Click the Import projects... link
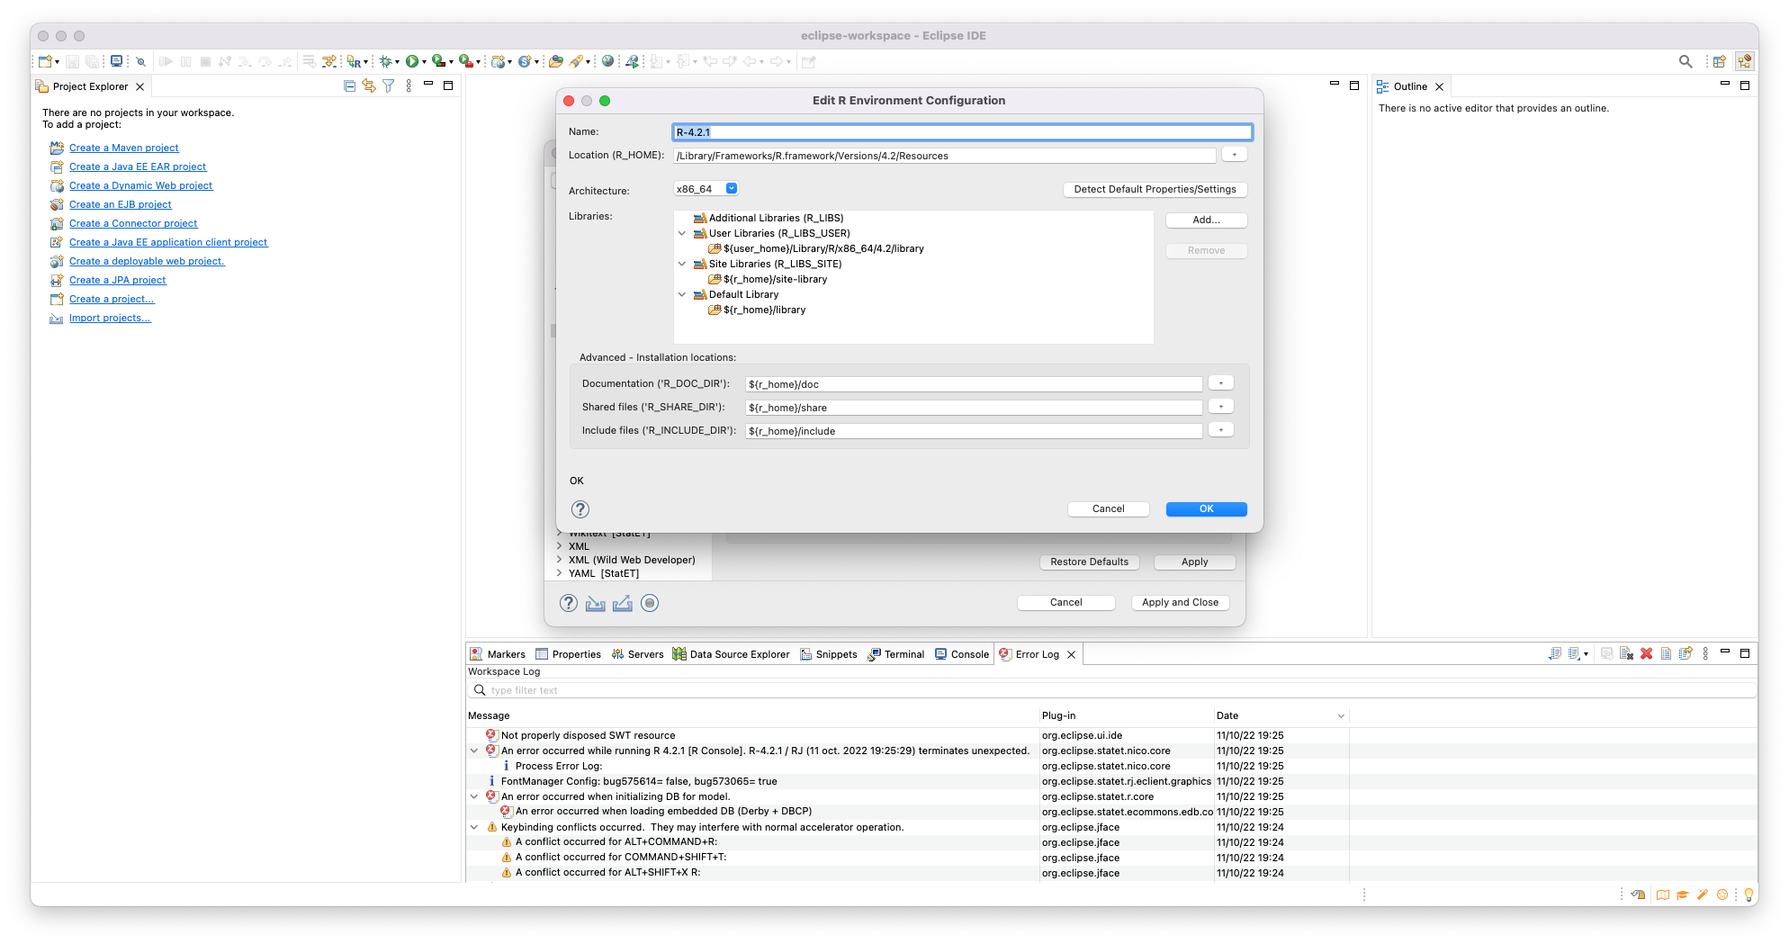Viewport: 1789px width, 944px height. click(110, 318)
